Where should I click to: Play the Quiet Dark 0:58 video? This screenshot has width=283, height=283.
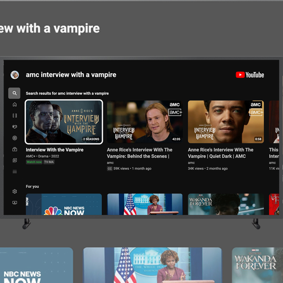[x=226, y=122]
